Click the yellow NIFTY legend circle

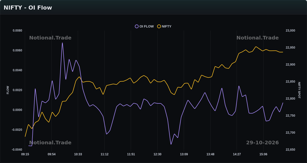pos(159,26)
